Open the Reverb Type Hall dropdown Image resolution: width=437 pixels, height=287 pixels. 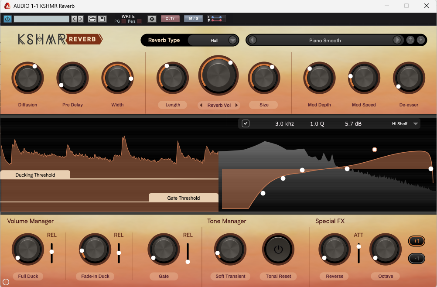(213, 41)
